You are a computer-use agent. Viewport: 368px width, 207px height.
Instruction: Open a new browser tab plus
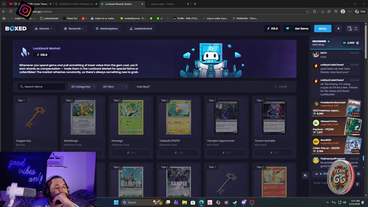[195, 4]
